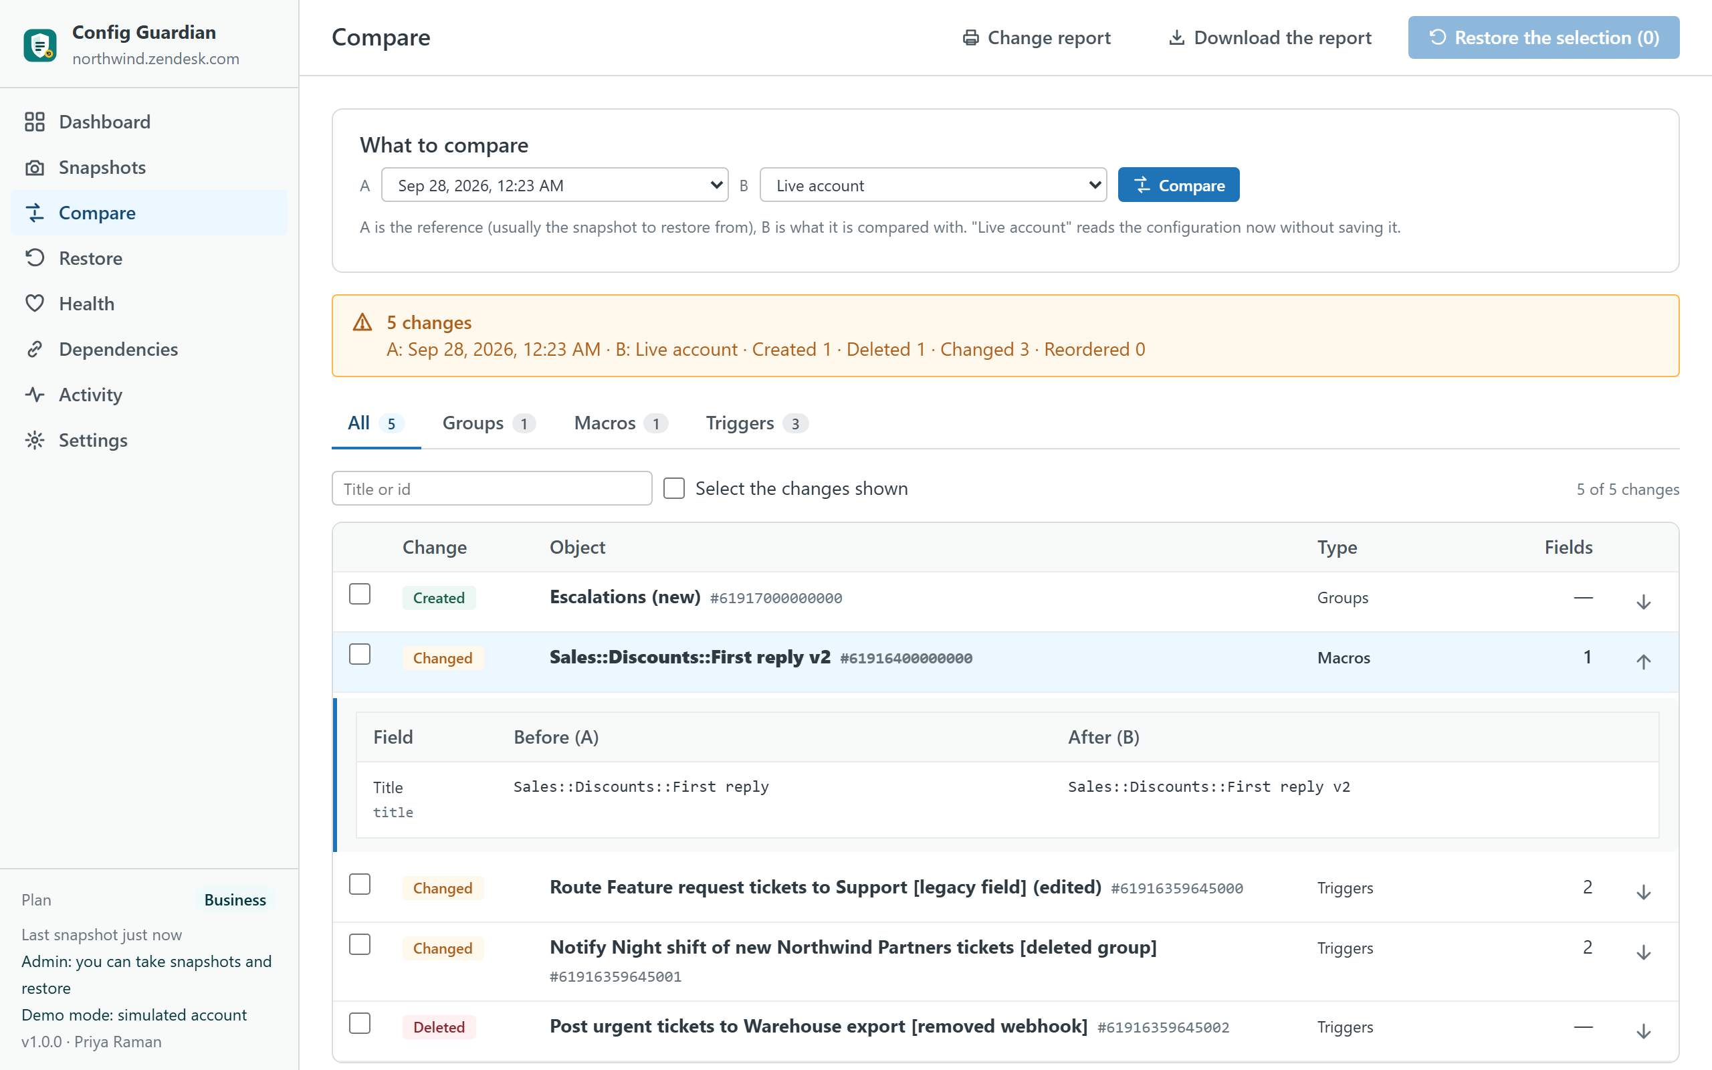Click the Post urgent tickets to Warehouse export title
Viewport: 1712px width, 1070px height.
click(819, 1026)
